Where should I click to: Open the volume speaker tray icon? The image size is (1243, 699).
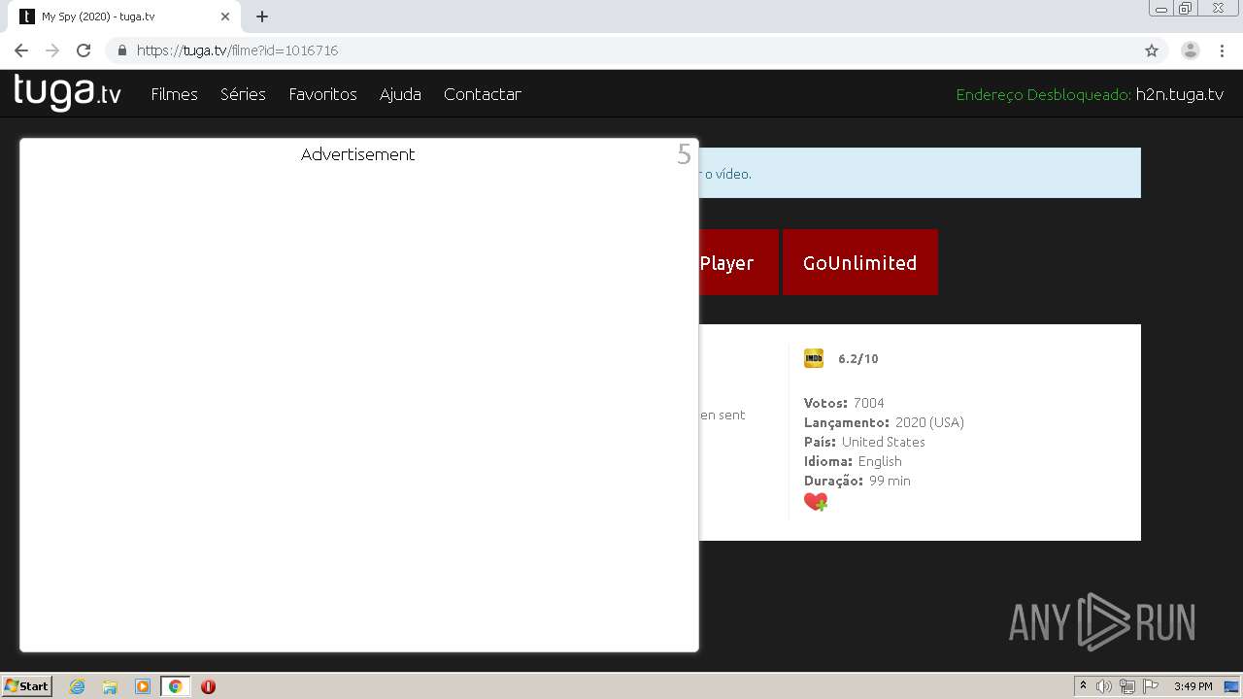coord(1104,686)
